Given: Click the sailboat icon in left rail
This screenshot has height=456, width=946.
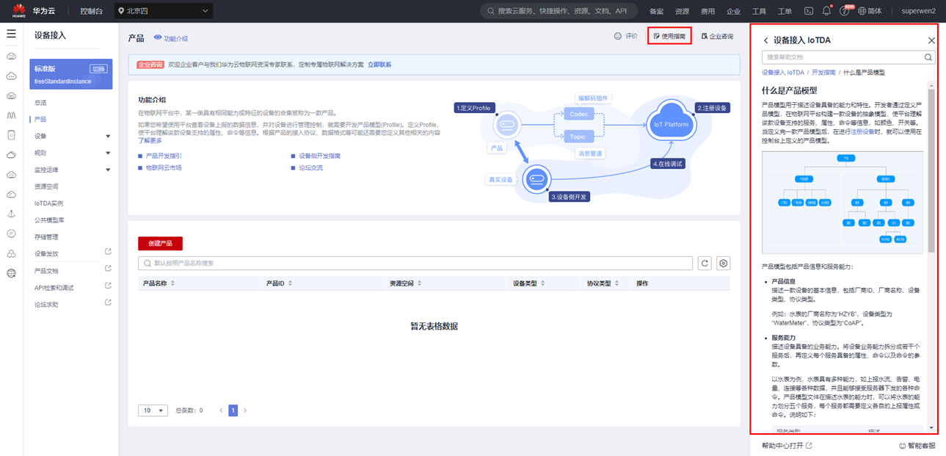Looking at the screenshot, I should [x=11, y=214].
